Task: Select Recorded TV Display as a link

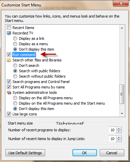Action: tap(15, 38)
